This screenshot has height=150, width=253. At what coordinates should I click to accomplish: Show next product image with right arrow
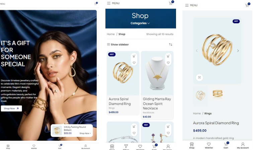point(238,51)
